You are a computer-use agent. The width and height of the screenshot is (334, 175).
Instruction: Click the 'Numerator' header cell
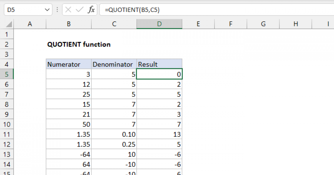tap(68, 64)
